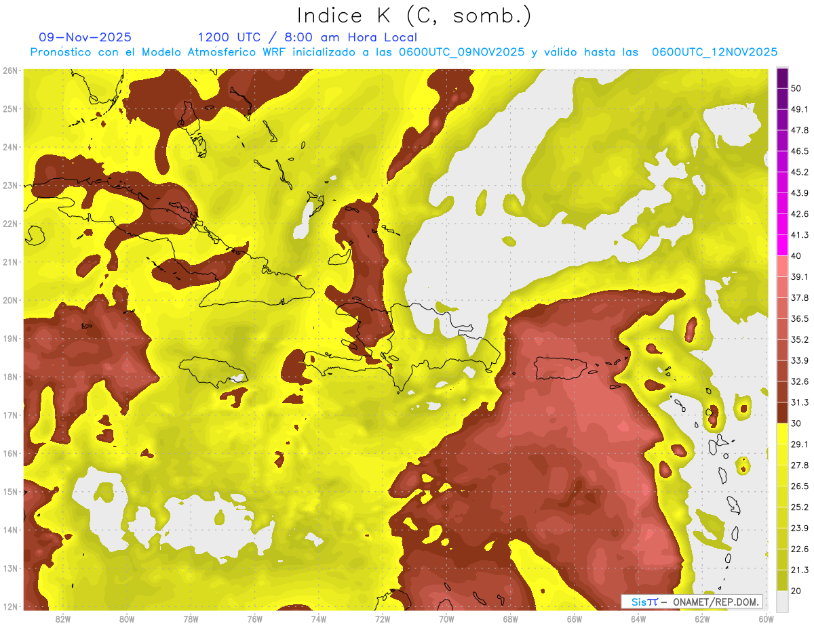Click the '14N' latitude label
This screenshot has width=814, height=628.
[x=9, y=530]
